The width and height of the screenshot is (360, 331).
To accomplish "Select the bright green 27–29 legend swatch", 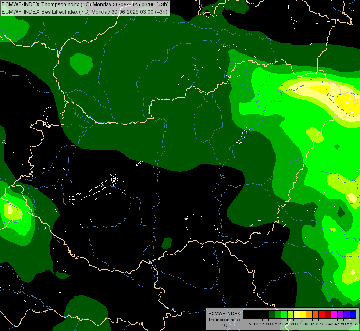I will pyautogui.click(x=284, y=315).
